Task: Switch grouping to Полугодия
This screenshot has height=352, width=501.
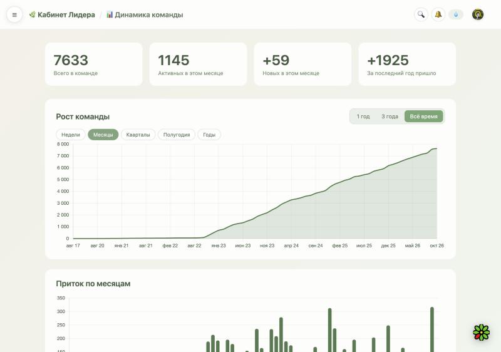Action: pyautogui.click(x=177, y=135)
